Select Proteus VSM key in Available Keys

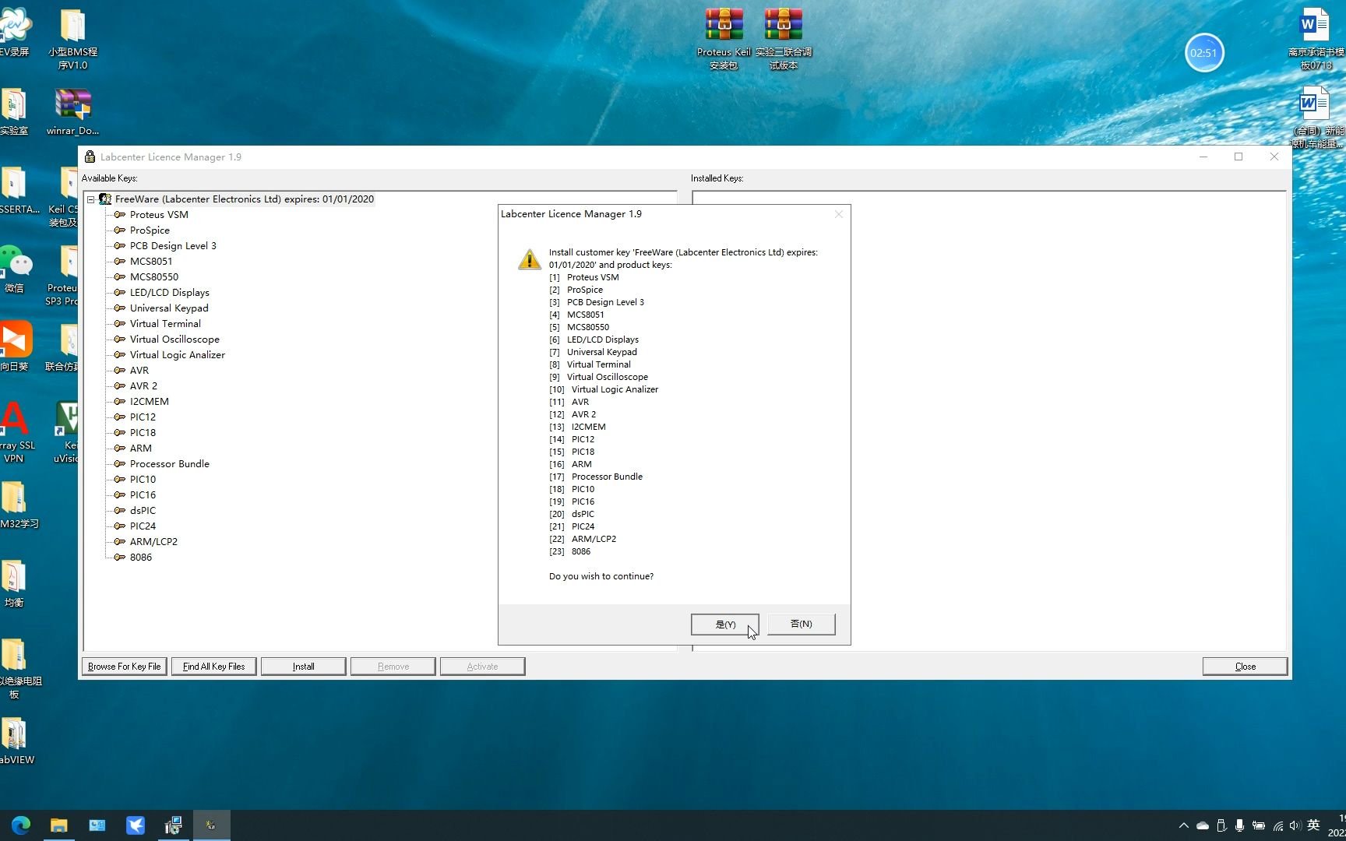click(159, 215)
